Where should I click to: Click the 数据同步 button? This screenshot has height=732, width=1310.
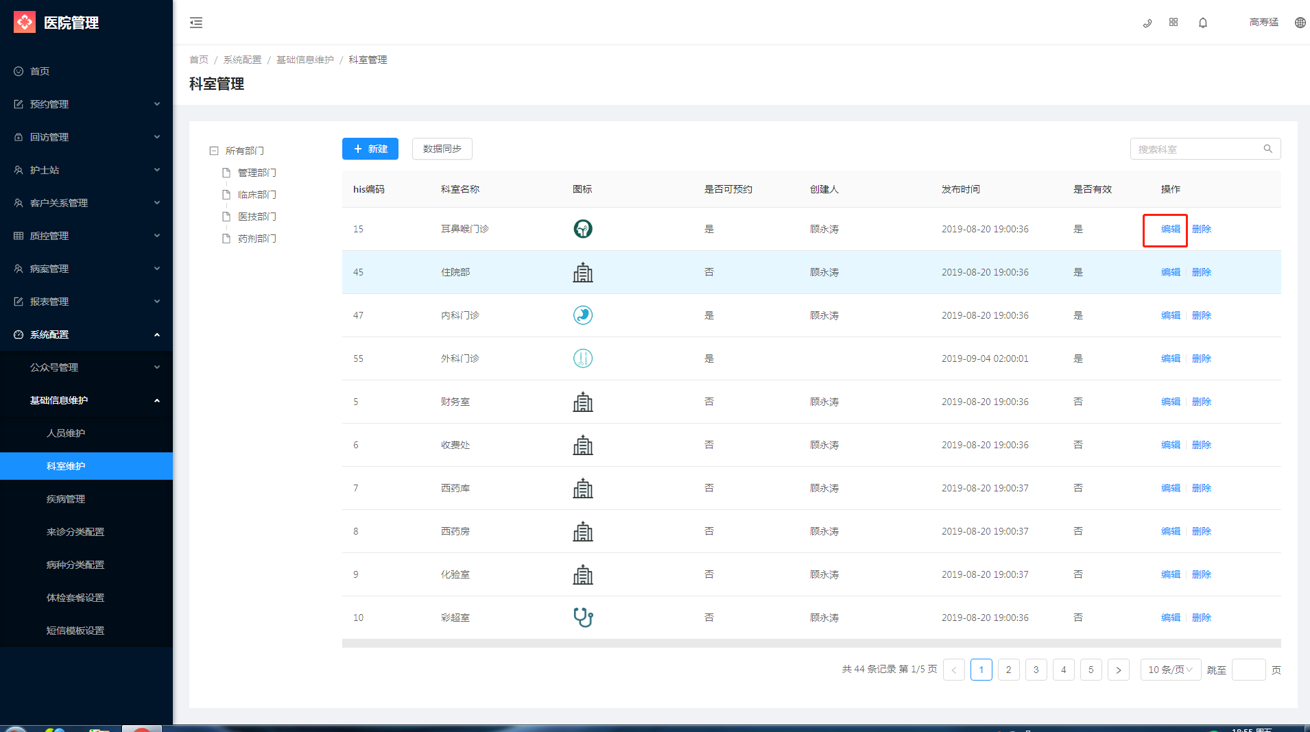pos(442,149)
